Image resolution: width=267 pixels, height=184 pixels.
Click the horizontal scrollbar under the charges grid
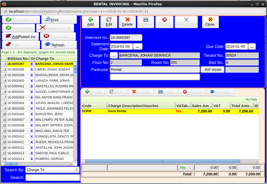click(x=162, y=161)
